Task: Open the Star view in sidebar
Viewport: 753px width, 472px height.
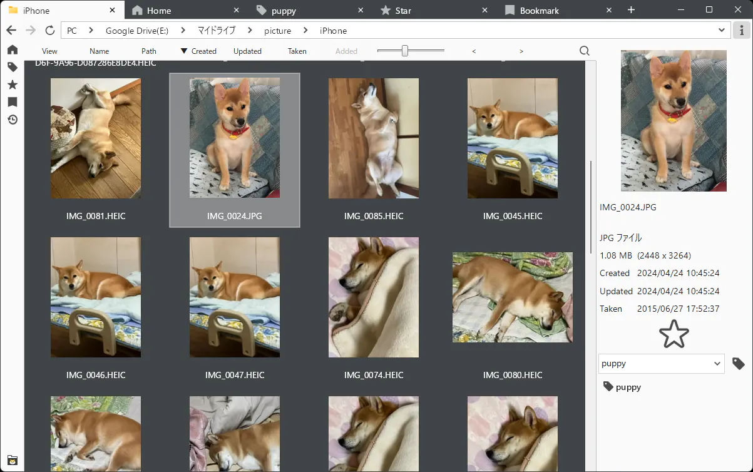Action: tap(12, 85)
